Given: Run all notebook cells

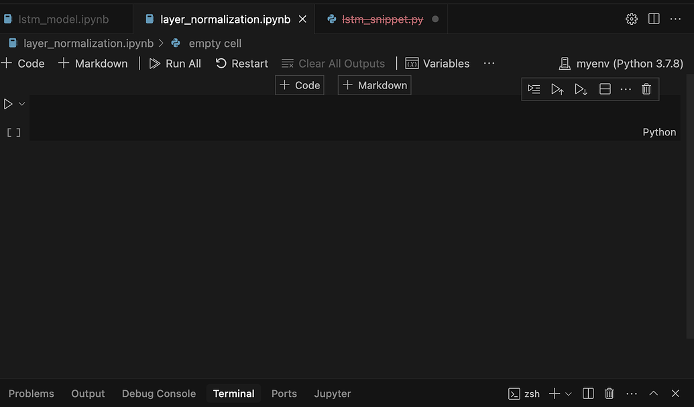Looking at the screenshot, I should tap(175, 63).
